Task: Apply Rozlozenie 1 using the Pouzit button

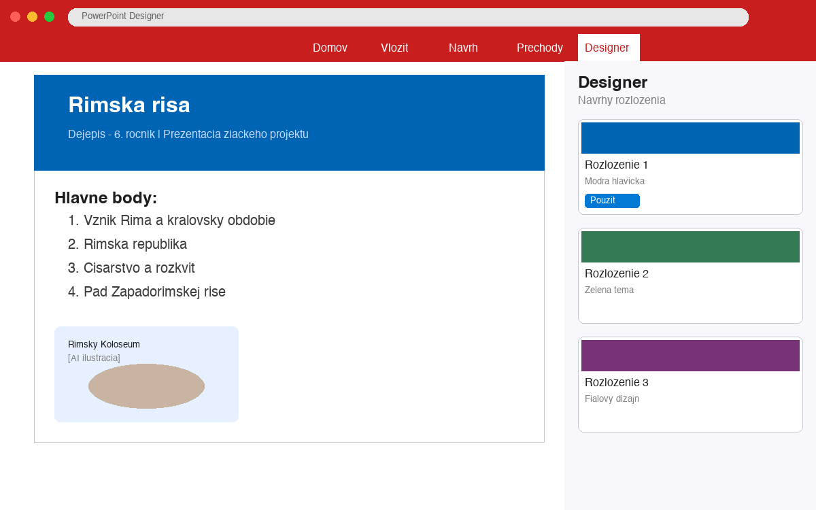Action: 612,200
